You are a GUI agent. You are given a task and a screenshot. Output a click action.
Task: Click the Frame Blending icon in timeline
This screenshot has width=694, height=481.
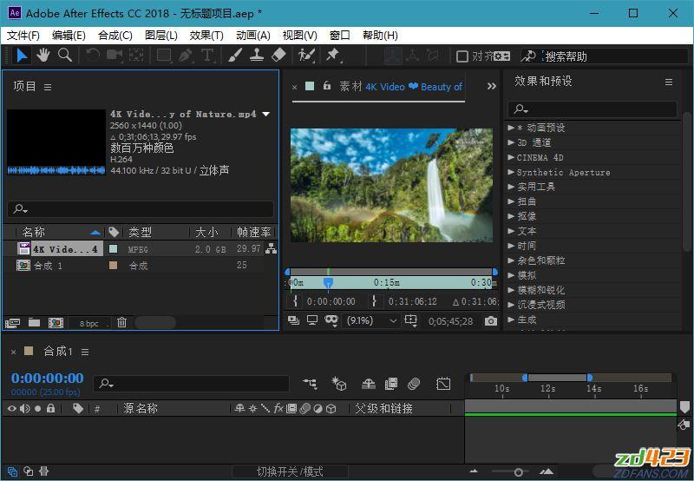[391, 384]
